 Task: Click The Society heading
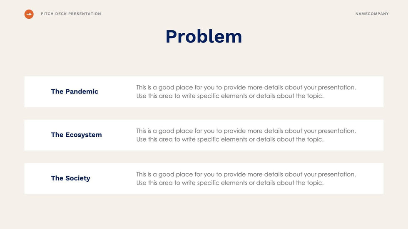tap(70, 178)
